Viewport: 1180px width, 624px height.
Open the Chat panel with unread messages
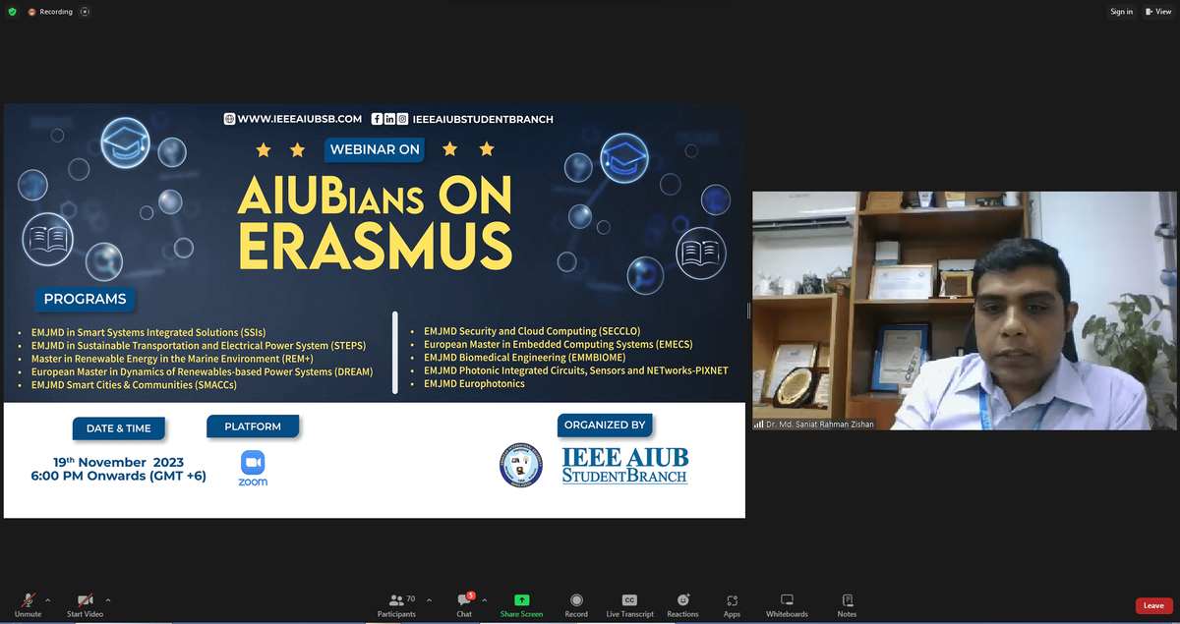pos(463,603)
